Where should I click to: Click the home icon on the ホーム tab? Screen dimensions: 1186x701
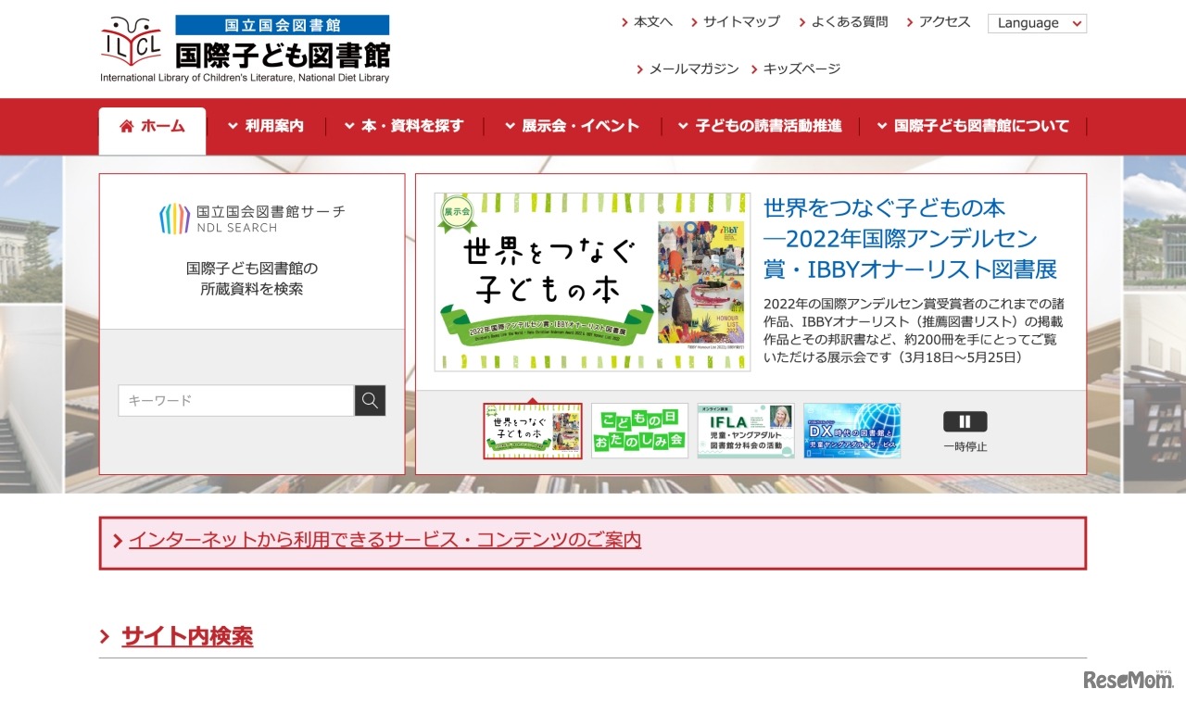click(126, 126)
